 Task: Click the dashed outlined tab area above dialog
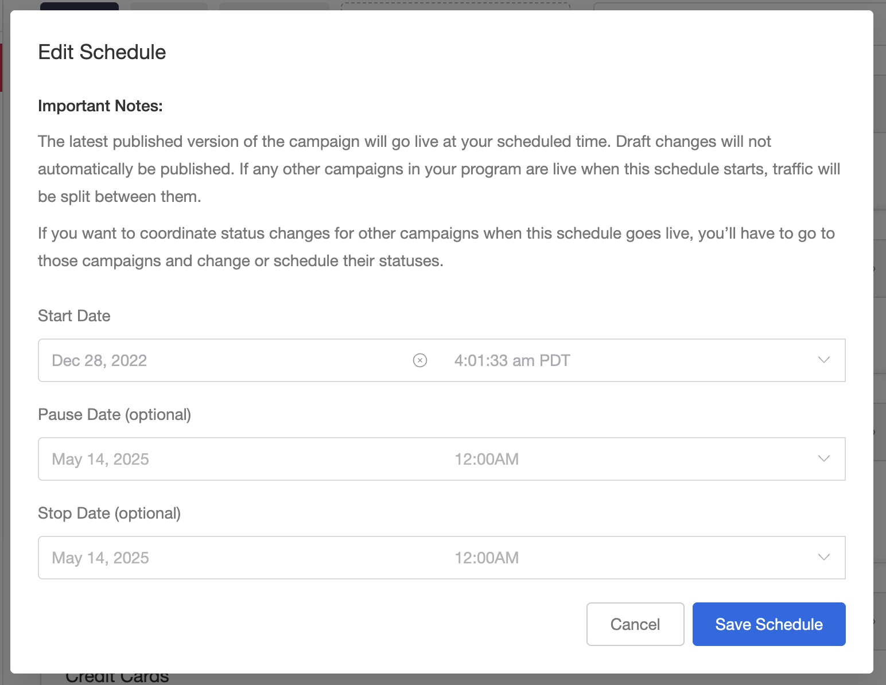point(456,6)
